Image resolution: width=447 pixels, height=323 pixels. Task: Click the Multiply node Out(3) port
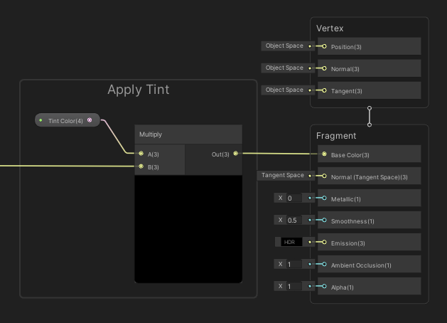(236, 153)
